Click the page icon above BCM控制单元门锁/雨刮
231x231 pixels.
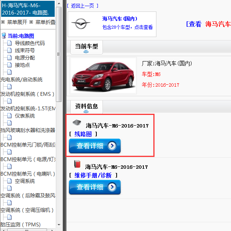(10, 137)
